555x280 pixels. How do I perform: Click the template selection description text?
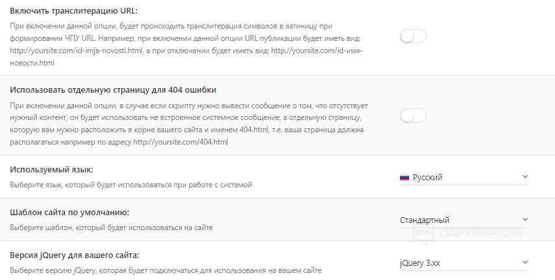point(112,227)
